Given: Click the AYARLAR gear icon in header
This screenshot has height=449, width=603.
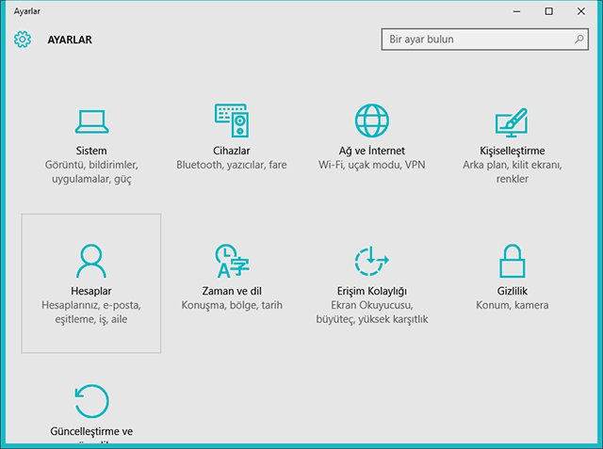Looking at the screenshot, I should pyautogui.click(x=24, y=40).
